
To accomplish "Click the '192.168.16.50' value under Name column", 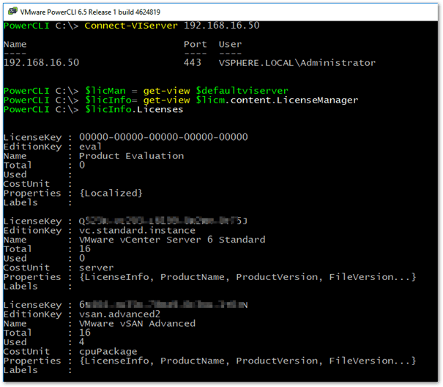I will [x=41, y=62].
